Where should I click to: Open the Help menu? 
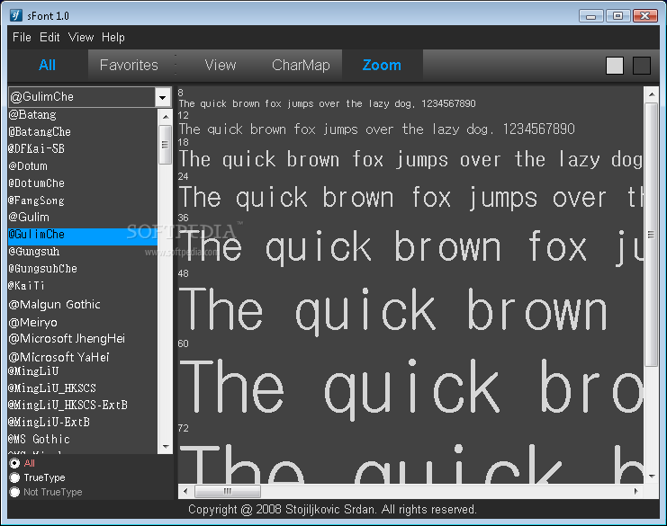[x=113, y=38]
